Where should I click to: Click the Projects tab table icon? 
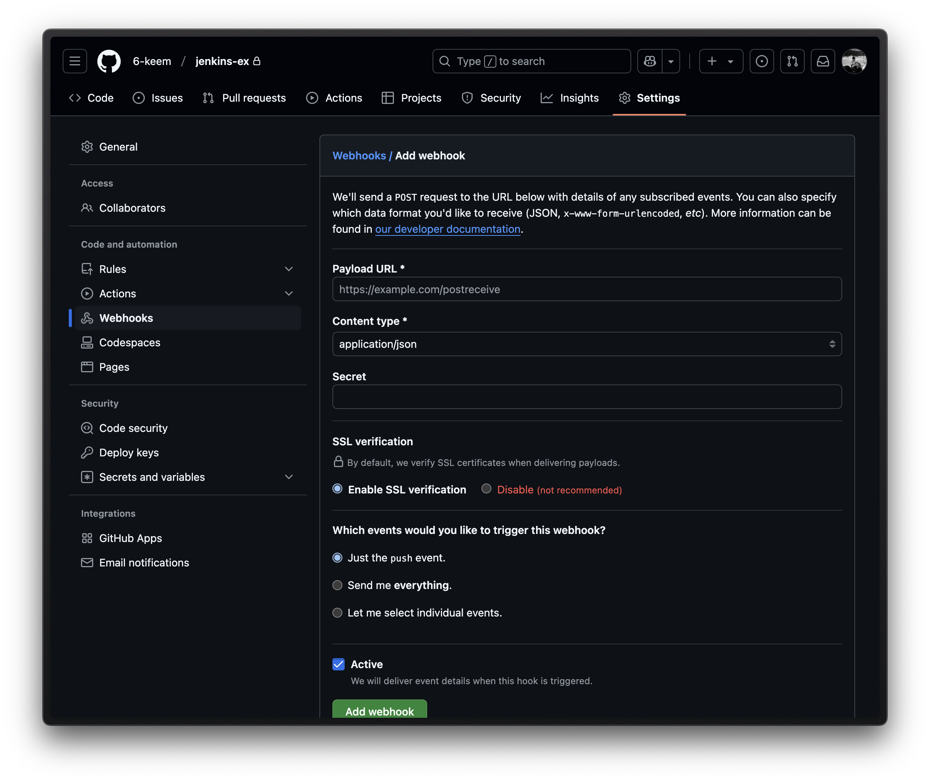[387, 98]
